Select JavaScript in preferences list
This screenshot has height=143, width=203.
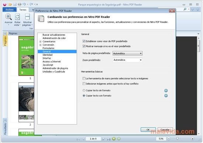pos(48,65)
